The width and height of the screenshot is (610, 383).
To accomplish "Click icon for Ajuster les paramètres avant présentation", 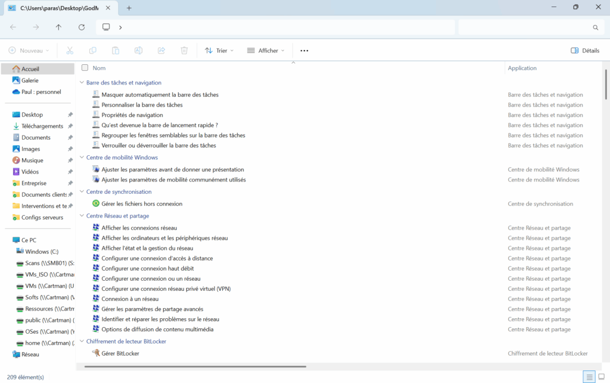I will [96, 169].
